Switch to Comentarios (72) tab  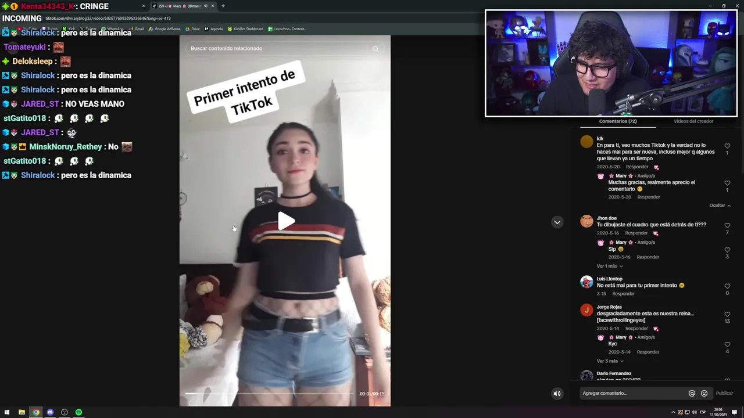point(617,121)
